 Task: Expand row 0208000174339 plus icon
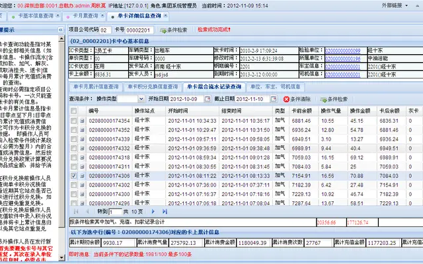tap(82, 139)
